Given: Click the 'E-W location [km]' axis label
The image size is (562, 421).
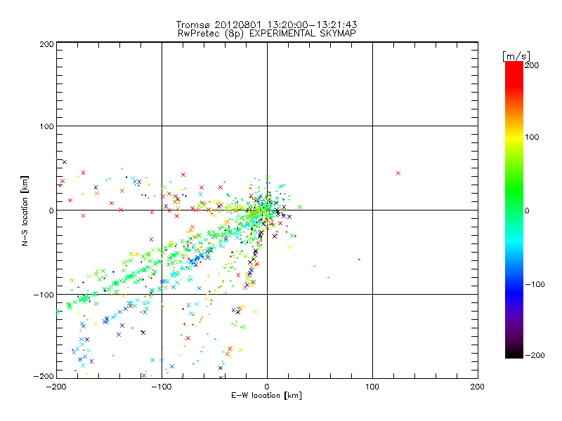Looking at the screenshot, I should pyautogui.click(x=266, y=396).
